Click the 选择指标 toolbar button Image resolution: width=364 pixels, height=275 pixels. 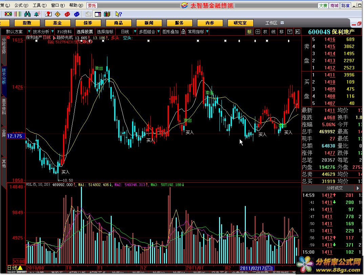click(x=105, y=32)
